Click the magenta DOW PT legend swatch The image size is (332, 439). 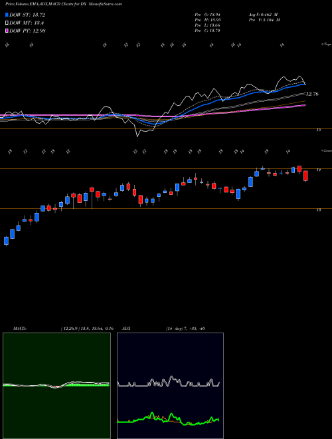(7, 31)
